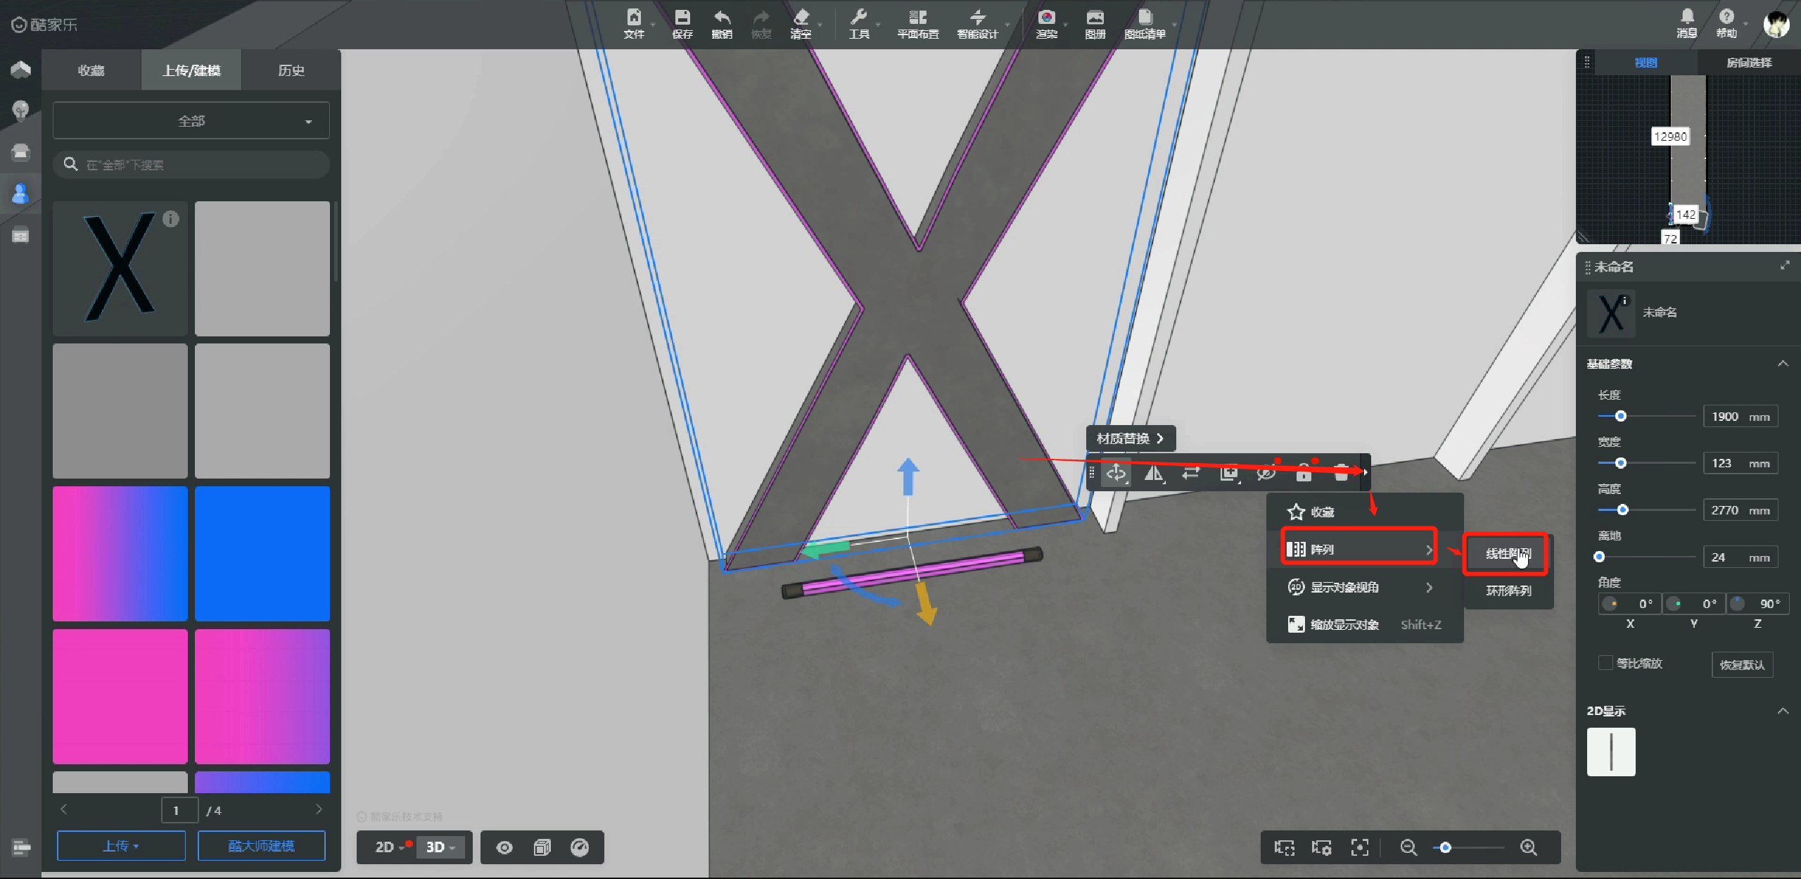Click the duplicate/copy icon in floating toolbar
1801x879 pixels.
click(1228, 473)
